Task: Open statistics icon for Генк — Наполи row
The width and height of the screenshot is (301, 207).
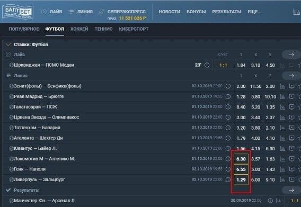Action: click(x=282, y=169)
